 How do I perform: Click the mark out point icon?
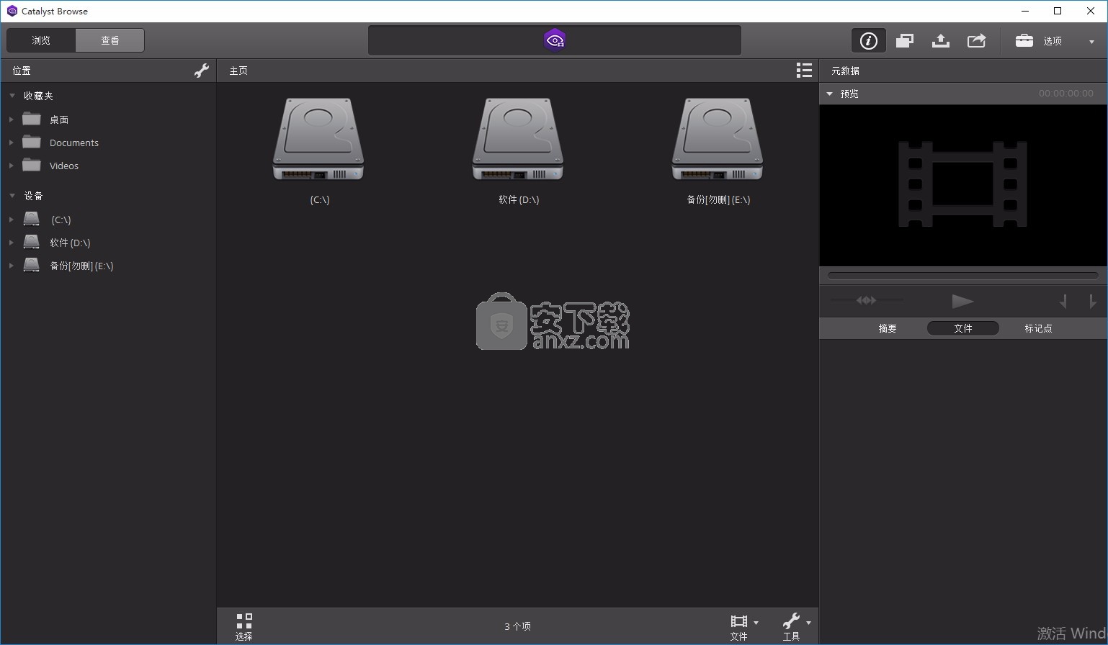(1092, 302)
